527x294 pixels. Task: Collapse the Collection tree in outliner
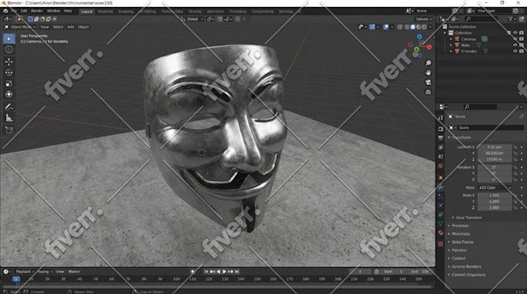click(446, 33)
